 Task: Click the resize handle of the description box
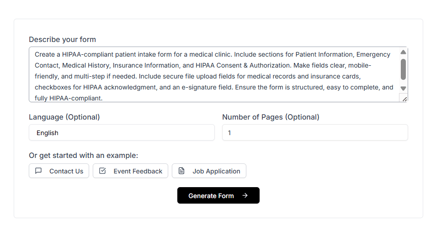(x=404, y=99)
